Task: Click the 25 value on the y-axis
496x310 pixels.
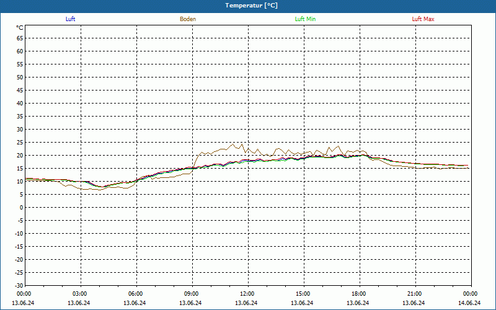Action: [x=20, y=143]
